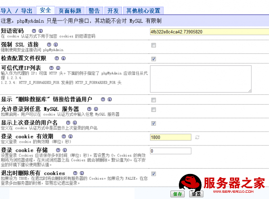The height and width of the screenshot is (199, 269).
Task: Focus the 短语密码 input field
Action: (209, 32)
